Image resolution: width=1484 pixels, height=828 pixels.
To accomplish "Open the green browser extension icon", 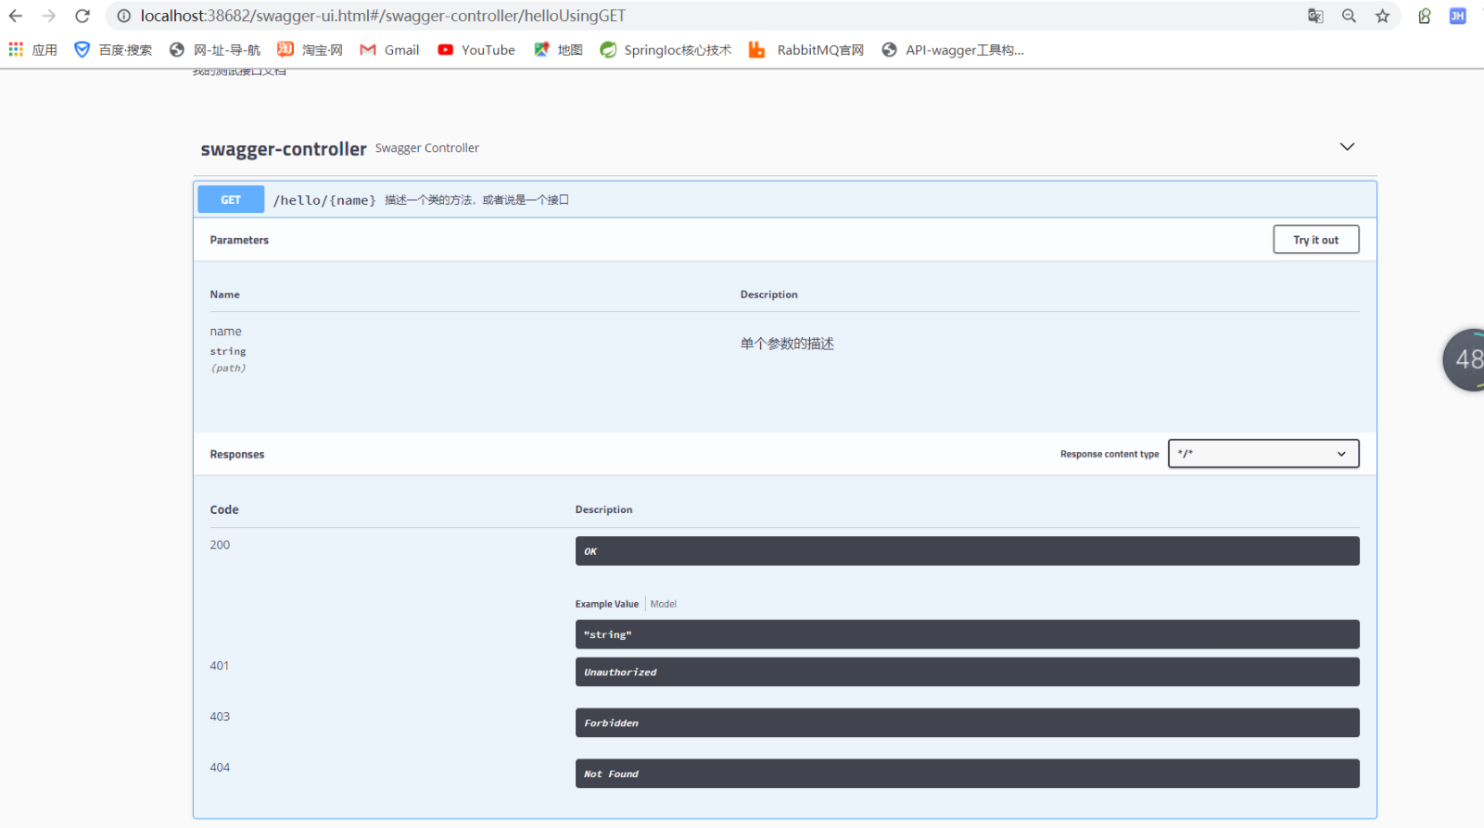I will click(x=1425, y=16).
